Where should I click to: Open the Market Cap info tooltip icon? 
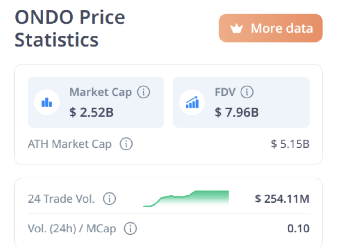[143, 92]
